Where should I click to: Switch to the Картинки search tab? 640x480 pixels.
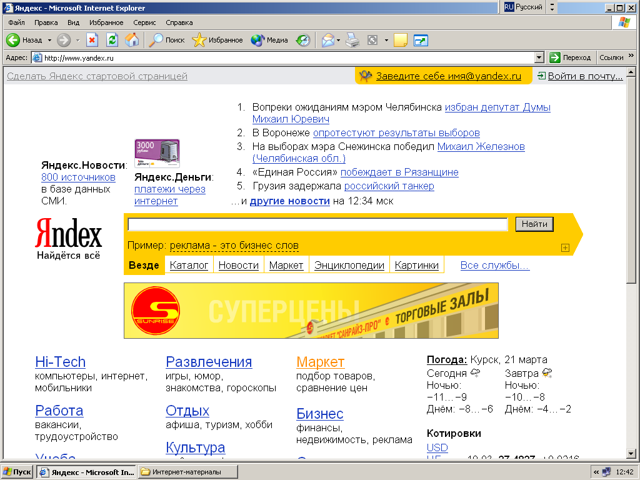click(417, 265)
